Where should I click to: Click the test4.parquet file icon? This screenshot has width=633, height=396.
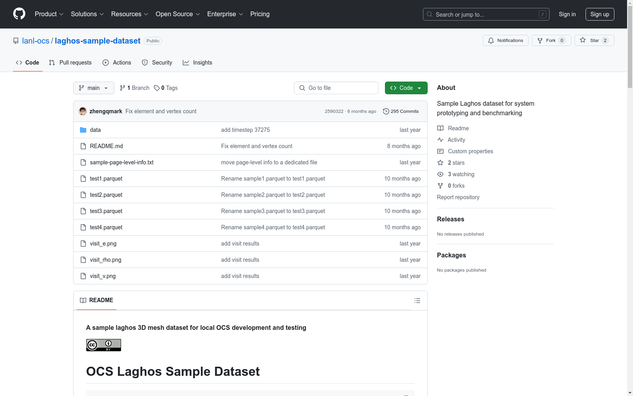83,227
